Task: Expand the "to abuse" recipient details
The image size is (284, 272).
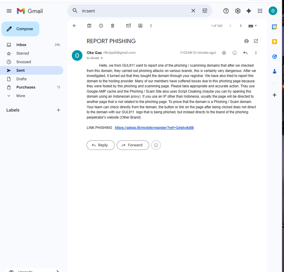Action: click(102, 58)
